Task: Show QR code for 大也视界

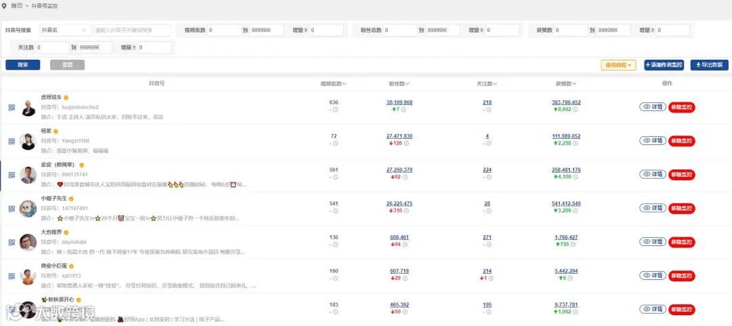Action: (12, 243)
